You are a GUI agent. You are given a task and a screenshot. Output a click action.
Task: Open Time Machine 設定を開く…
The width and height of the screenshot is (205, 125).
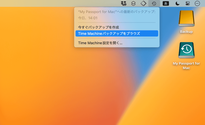click(117, 43)
